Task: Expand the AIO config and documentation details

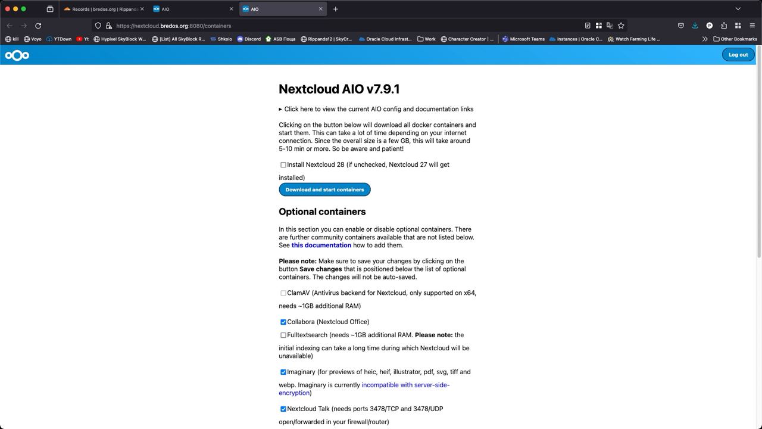Action: click(376, 109)
